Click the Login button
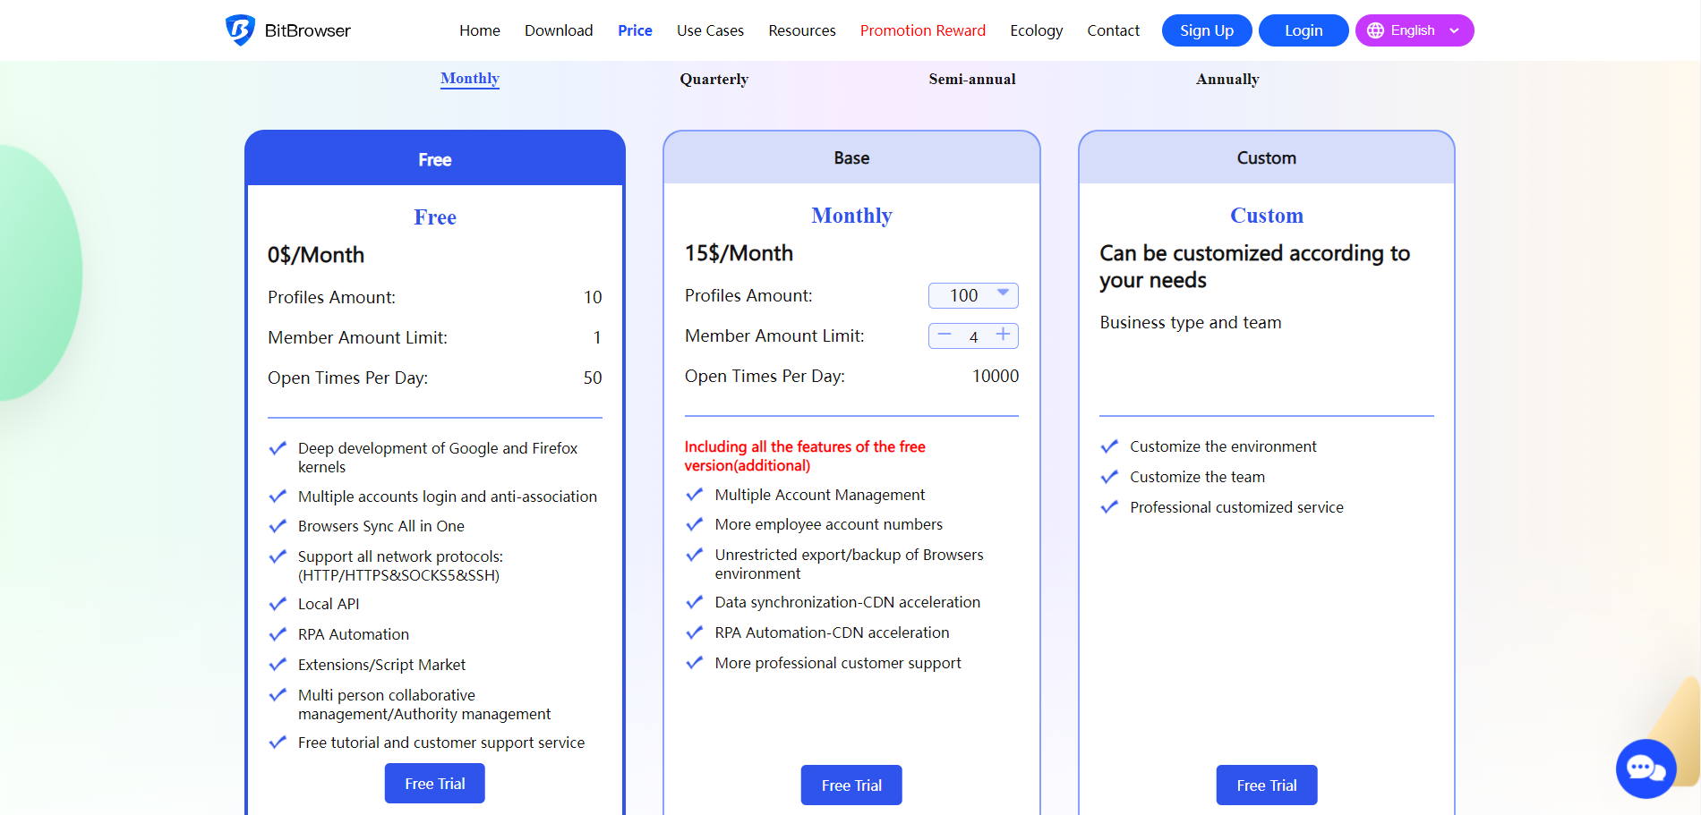Viewport: 1701px width, 815px height. click(x=1304, y=30)
